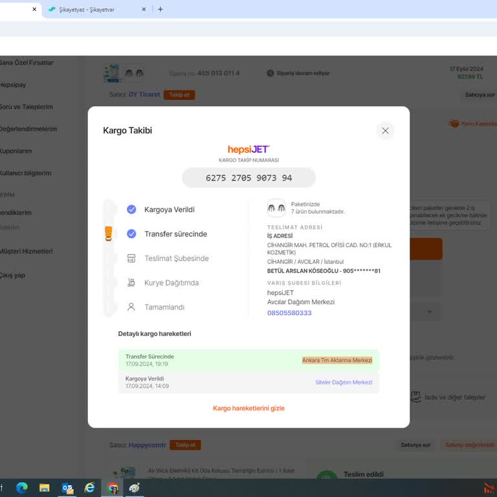497x497 pixels.
Task: Click Kargo hareketlerini gizle
Action: click(x=248, y=408)
